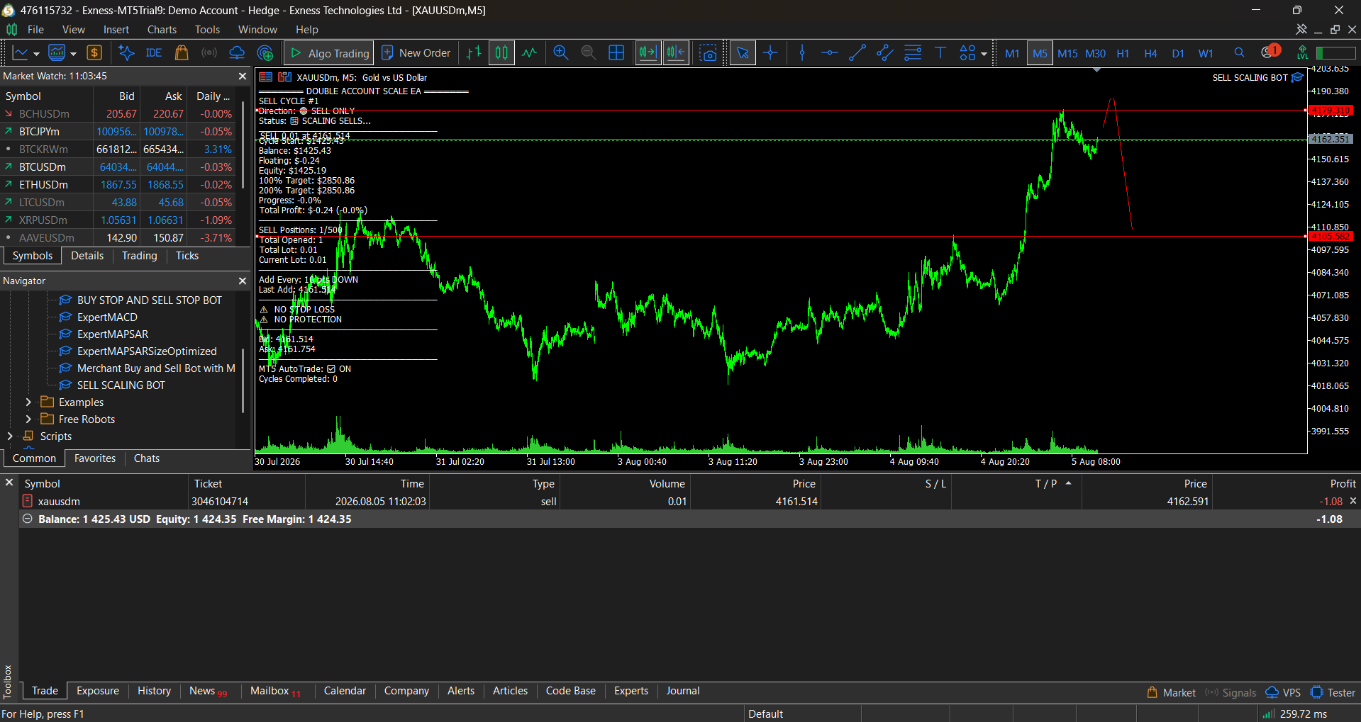The height and width of the screenshot is (722, 1361).
Task: Click the Market Watch vertical scrollbar
Action: [x=243, y=145]
